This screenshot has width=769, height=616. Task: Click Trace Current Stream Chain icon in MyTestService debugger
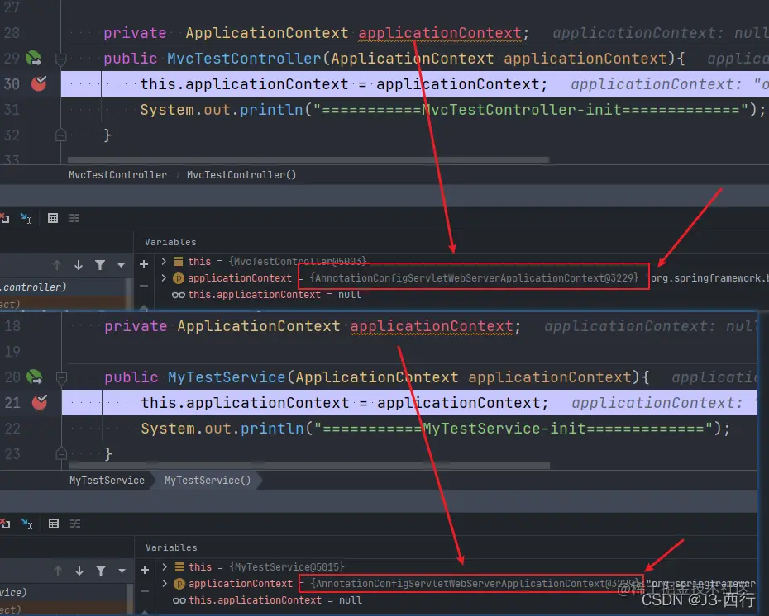pos(75,524)
